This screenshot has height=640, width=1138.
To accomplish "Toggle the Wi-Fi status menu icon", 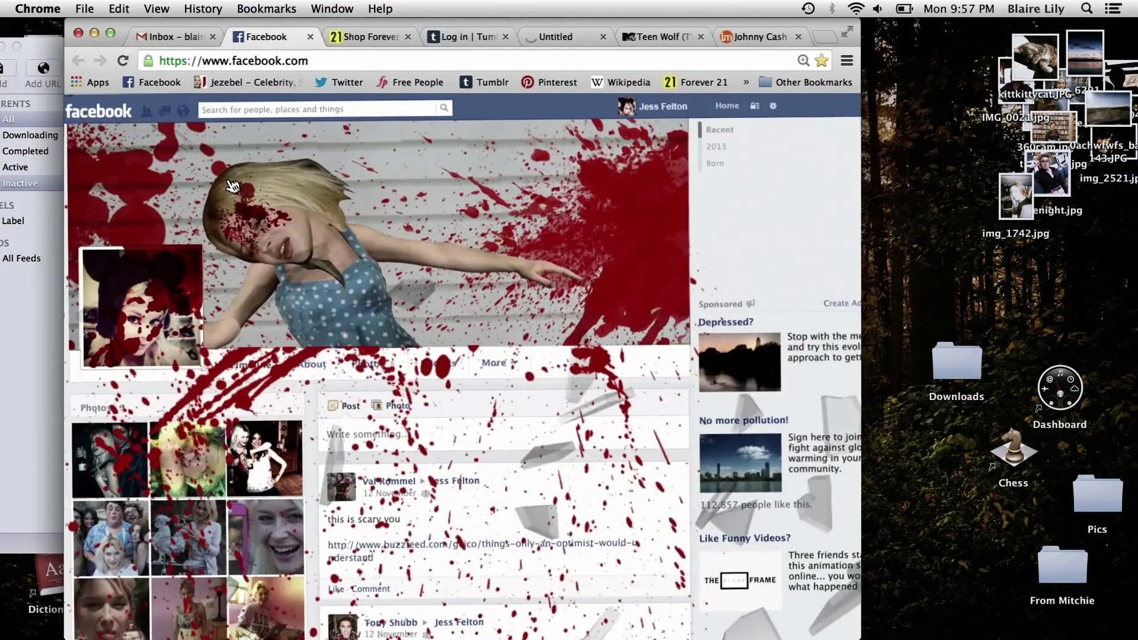I will (x=855, y=9).
